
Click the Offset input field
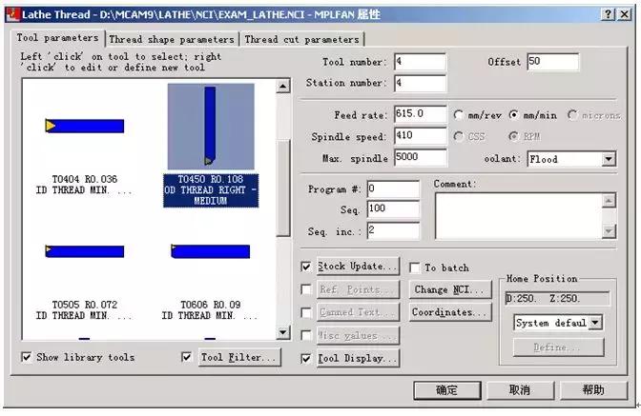point(552,62)
